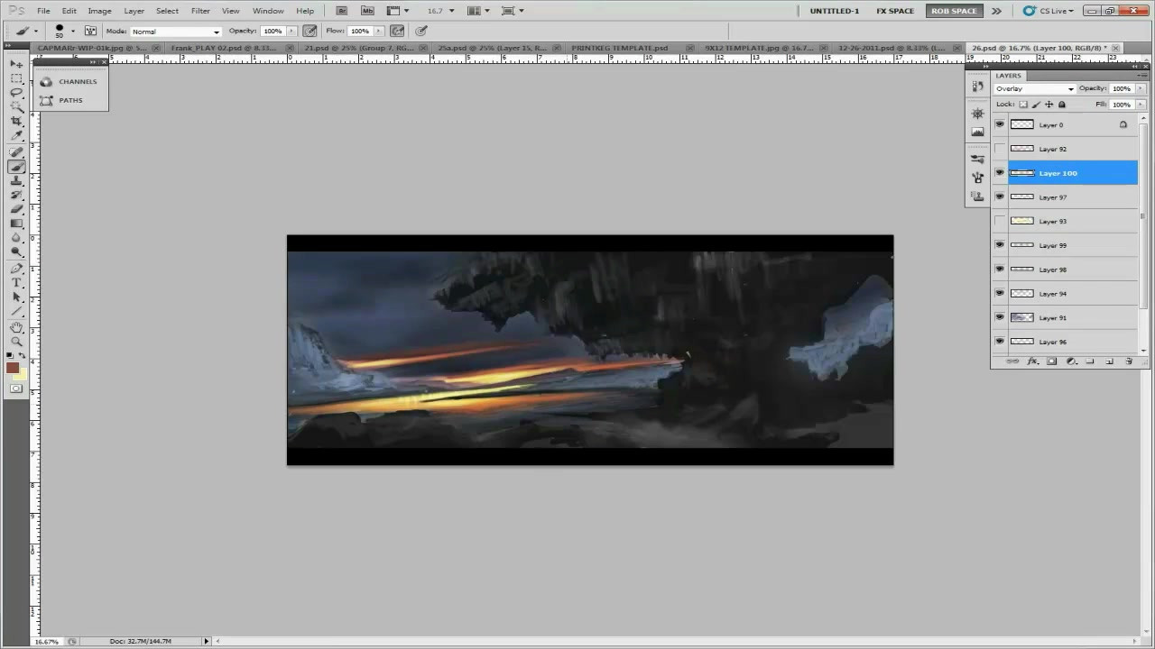Show Layer 92 visibility
The image size is (1155, 649).
[x=999, y=149]
